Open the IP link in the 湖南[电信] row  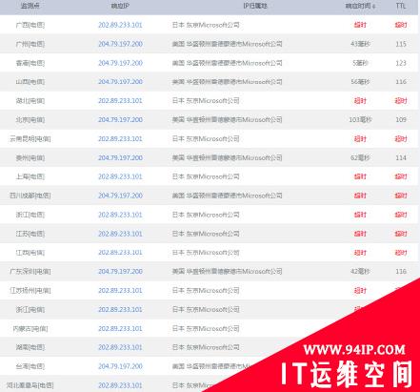pyautogui.click(x=120, y=347)
